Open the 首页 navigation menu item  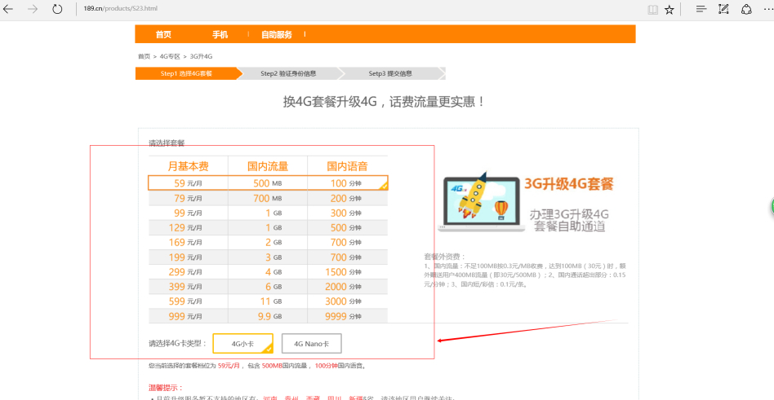(x=163, y=34)
